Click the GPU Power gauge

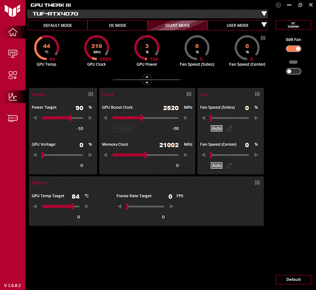click(x=147, y=48)
